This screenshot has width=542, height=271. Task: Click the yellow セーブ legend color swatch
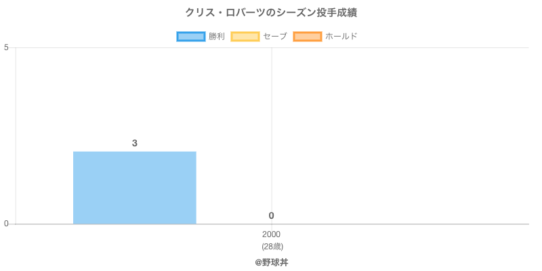245,37
